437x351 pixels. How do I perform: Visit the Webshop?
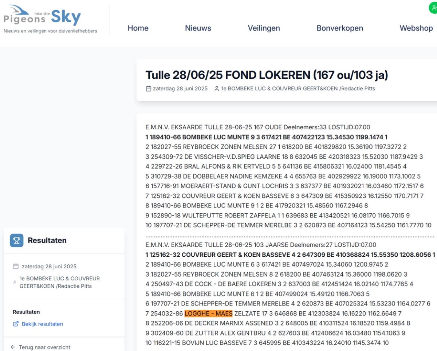click(x=416, y=28)
